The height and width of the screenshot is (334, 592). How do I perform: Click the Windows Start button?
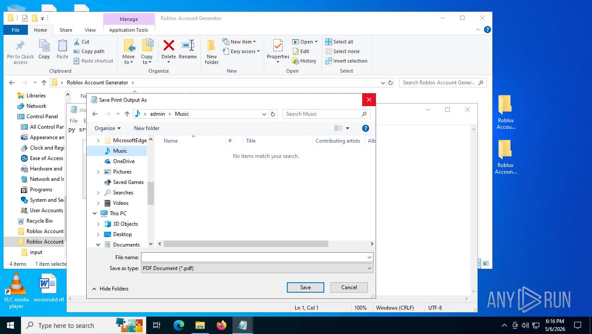(10, 325)
